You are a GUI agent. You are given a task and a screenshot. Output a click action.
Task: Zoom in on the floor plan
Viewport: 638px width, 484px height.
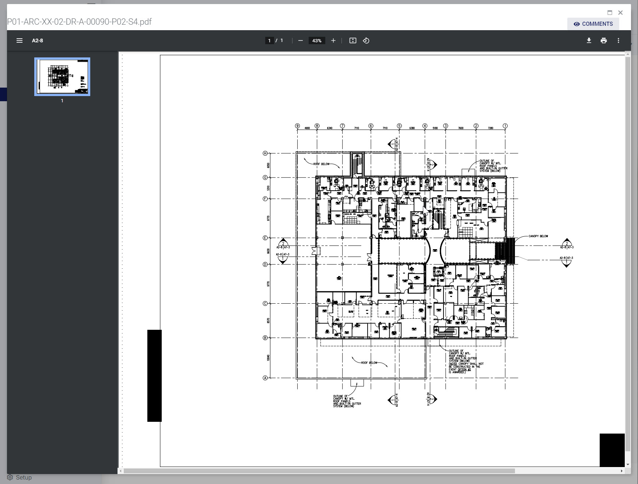(333, 40)
